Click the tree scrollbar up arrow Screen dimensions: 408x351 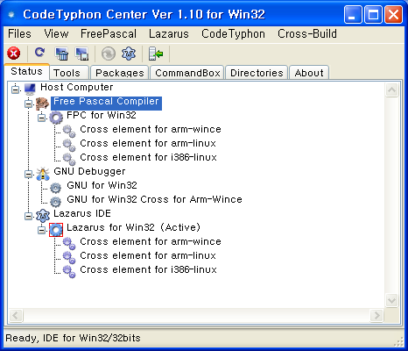pos(391,90)
